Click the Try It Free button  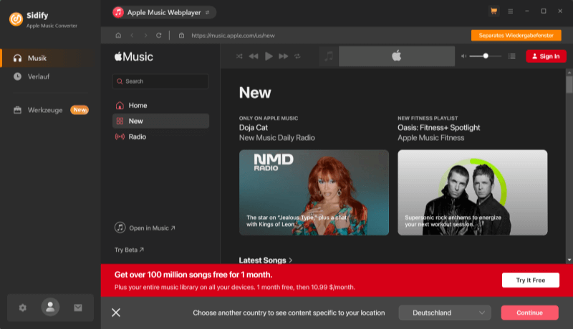[x=530, y=280]
